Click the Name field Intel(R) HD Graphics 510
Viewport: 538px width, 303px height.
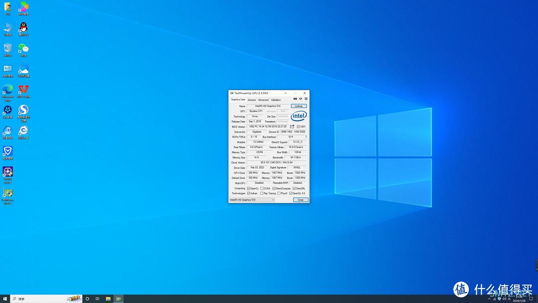coord(268,106)
